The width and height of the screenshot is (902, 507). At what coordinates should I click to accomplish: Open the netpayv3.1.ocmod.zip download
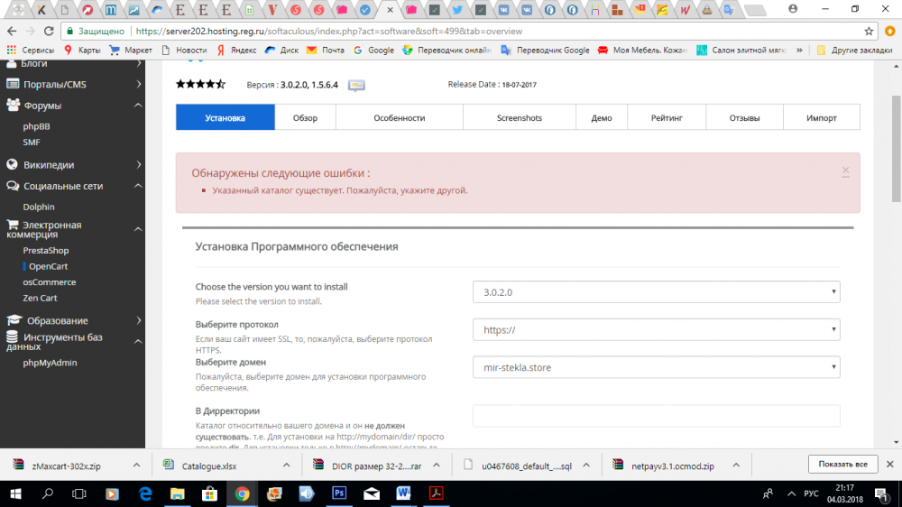(x=673, y=466)
